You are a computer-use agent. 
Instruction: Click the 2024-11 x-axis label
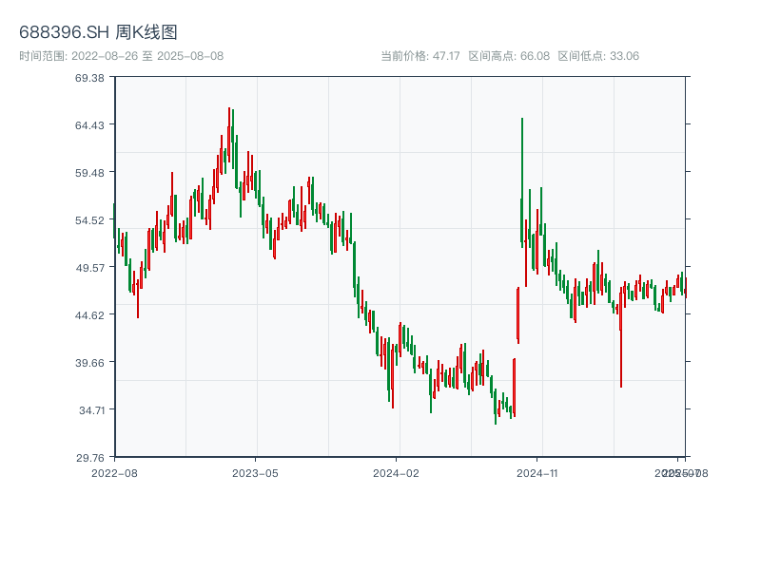(x=537, y=473)
